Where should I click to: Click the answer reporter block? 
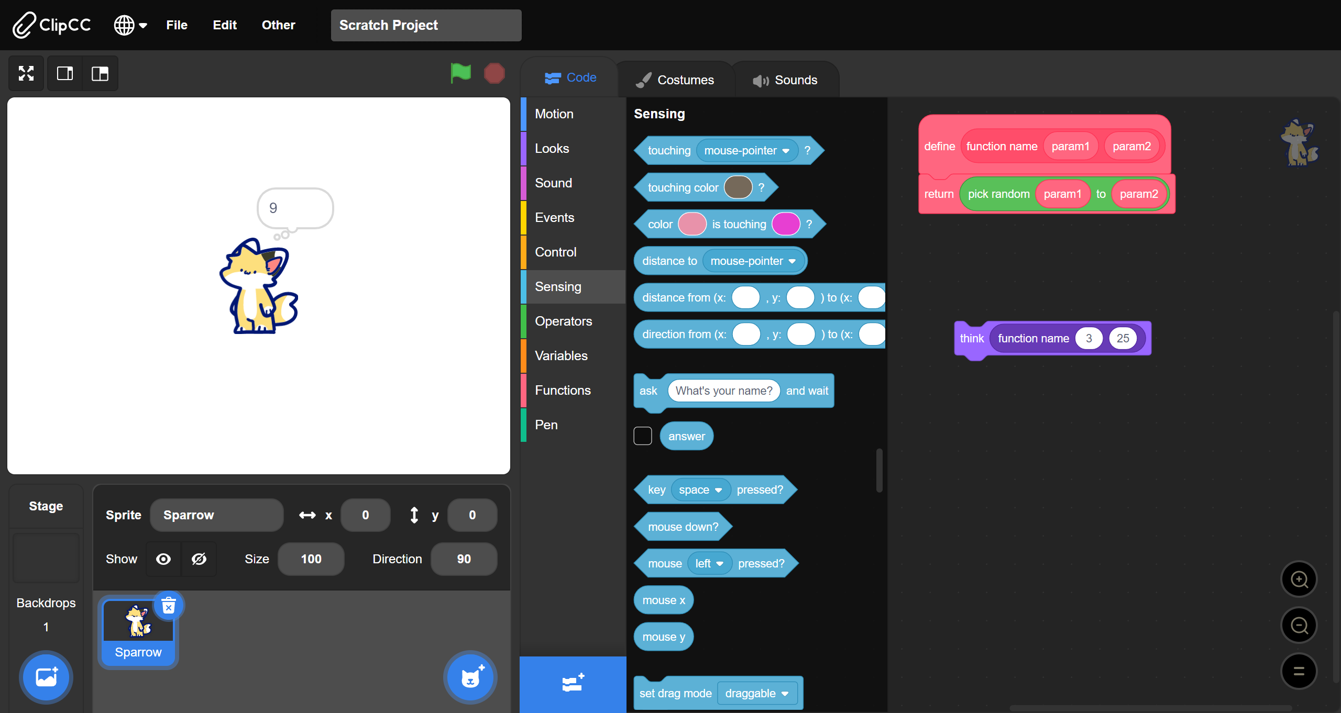[687, 436]
